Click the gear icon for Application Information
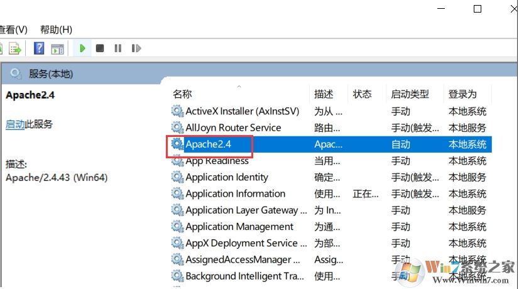519x289 pixels. [x=177, y=194]
